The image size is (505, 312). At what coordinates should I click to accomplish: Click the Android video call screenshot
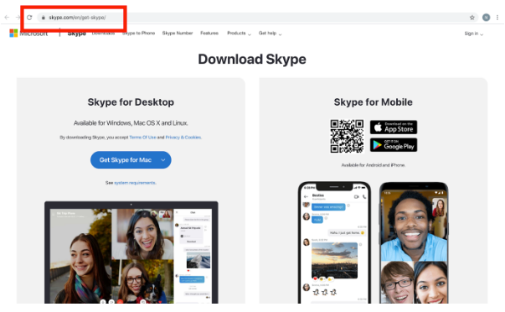(414, 242)
